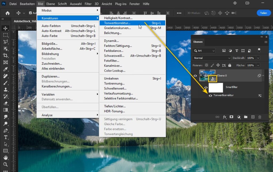Hide the Ebene 0 layer

click(195, 76)
